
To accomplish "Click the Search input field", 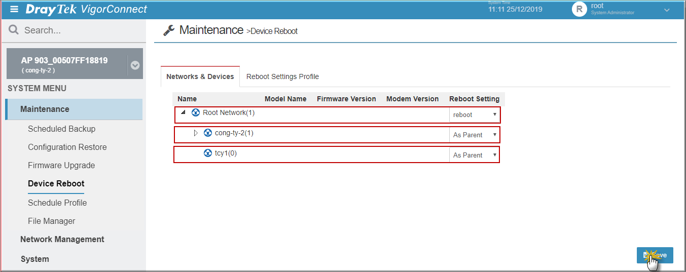I will click(x=74, y=30).
